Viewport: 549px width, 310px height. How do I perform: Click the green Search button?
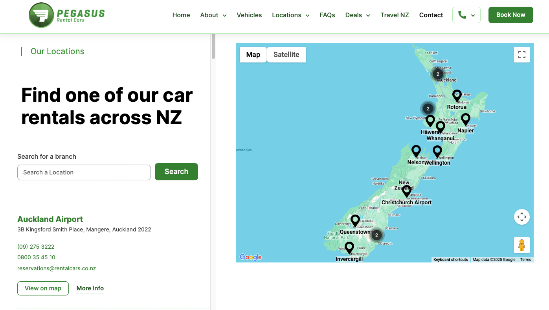point(176,172)
